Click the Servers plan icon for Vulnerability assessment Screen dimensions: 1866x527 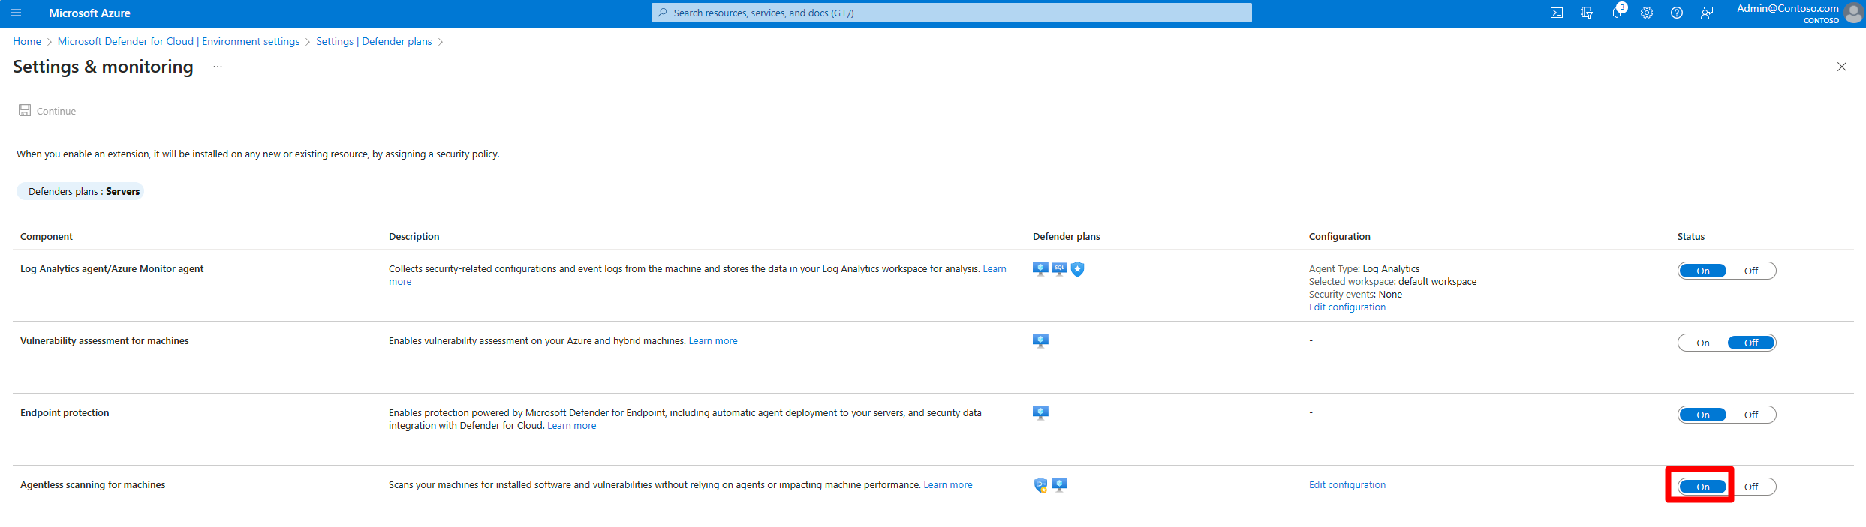tap(1040, 341)
